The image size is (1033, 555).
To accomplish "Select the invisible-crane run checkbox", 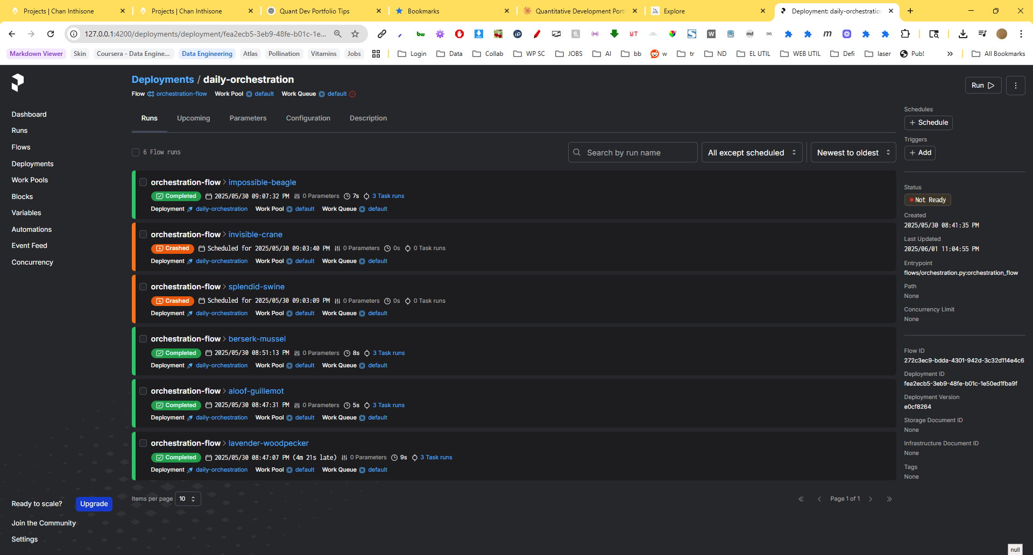I will [x=143, y=234].
